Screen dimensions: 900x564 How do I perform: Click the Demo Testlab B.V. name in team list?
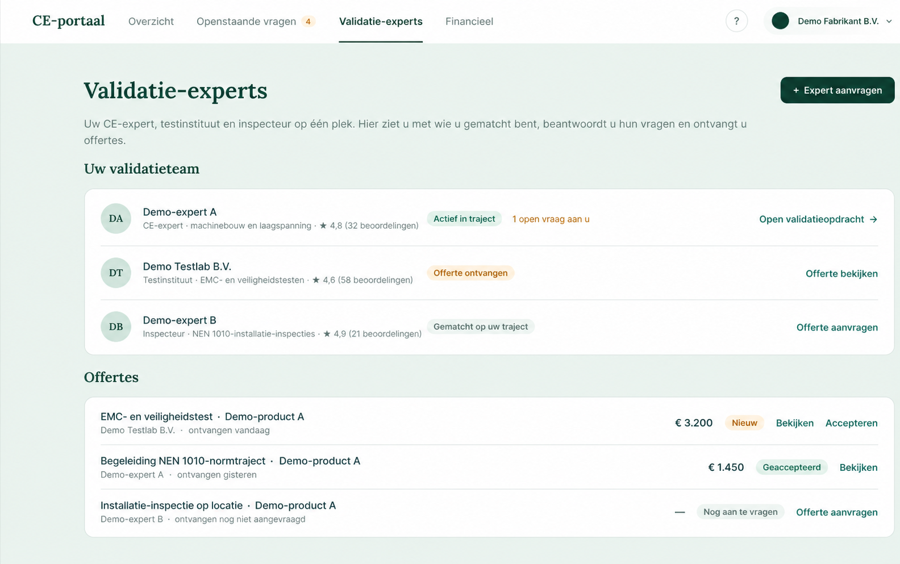click(x=187, y=266)
